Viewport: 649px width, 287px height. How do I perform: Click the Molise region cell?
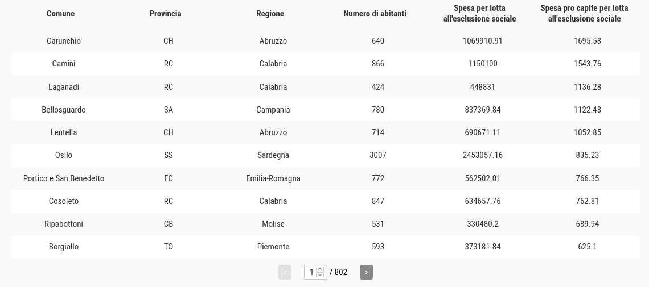point(273,224)
